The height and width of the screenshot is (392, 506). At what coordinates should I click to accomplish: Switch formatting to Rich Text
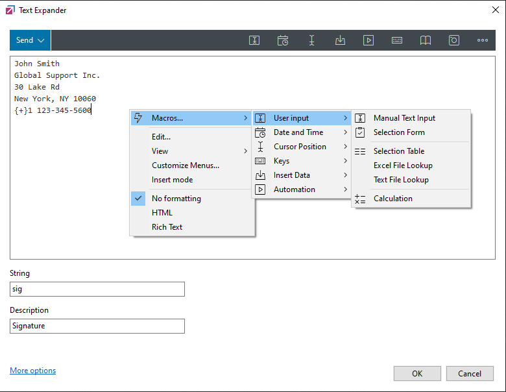click(167, 227)
